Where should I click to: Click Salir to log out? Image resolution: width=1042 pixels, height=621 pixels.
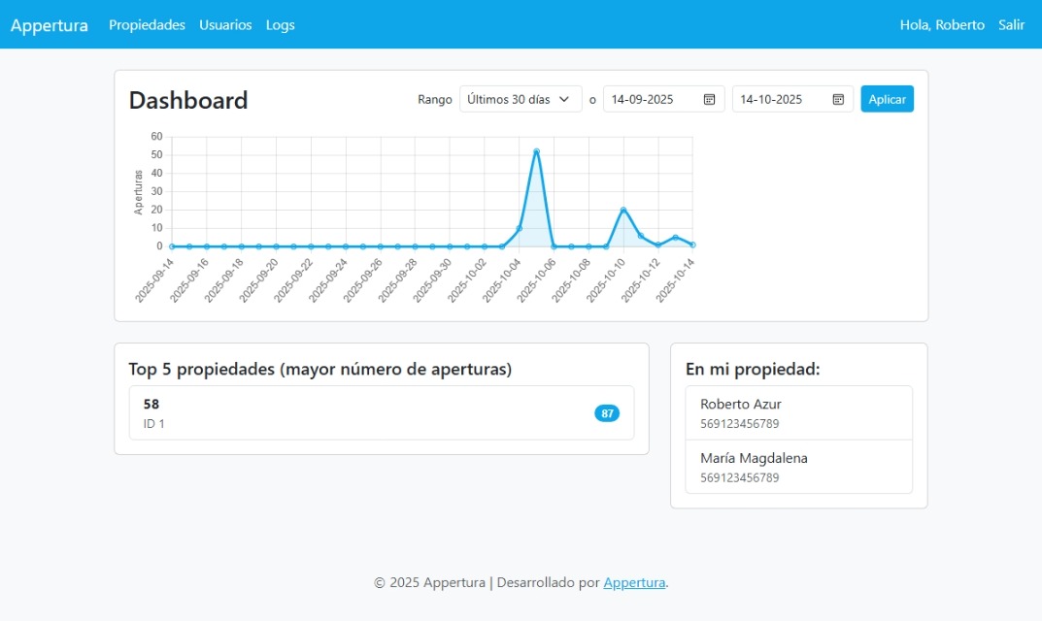(1011, 25)
